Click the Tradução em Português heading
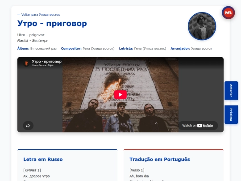Image resolution: width=241 pixels, height=181 pixels. 160,159
